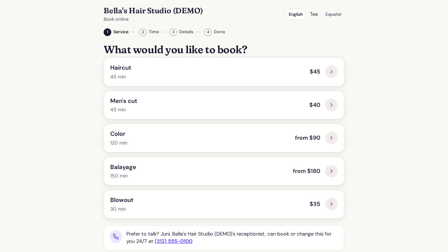Click step 1 Service circle
This screenshot has width=448, height=252.
(x=107, y=32)
